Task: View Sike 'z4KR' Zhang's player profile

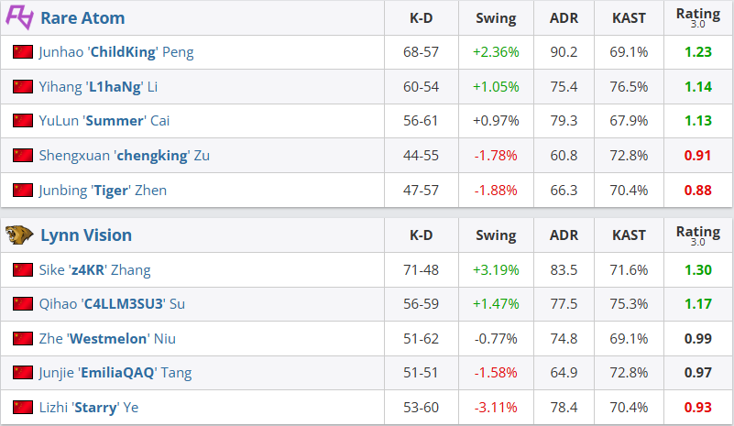Action: click(95, 269)
